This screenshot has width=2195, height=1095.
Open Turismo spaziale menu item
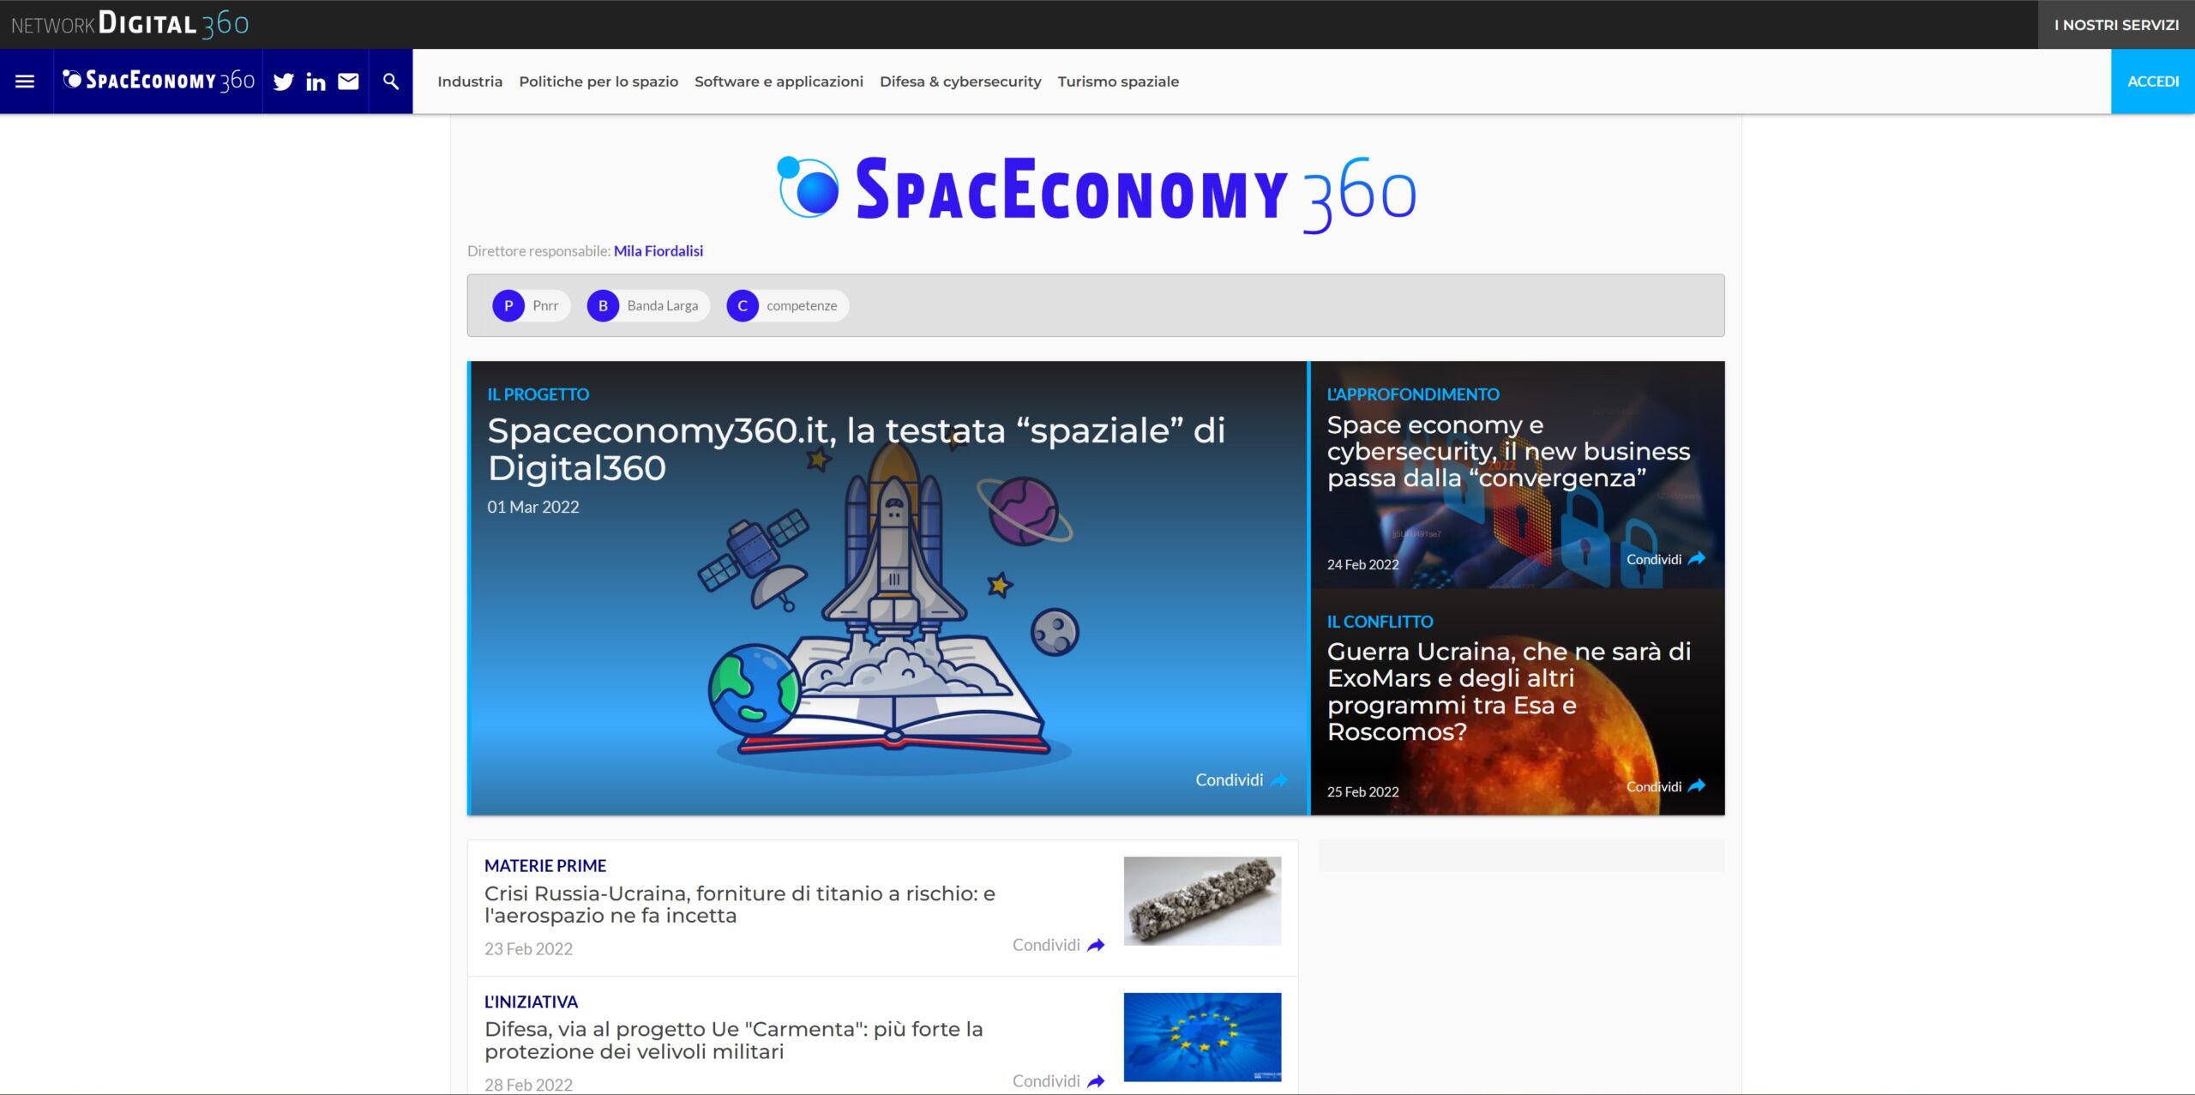[x=1118, y=81]
